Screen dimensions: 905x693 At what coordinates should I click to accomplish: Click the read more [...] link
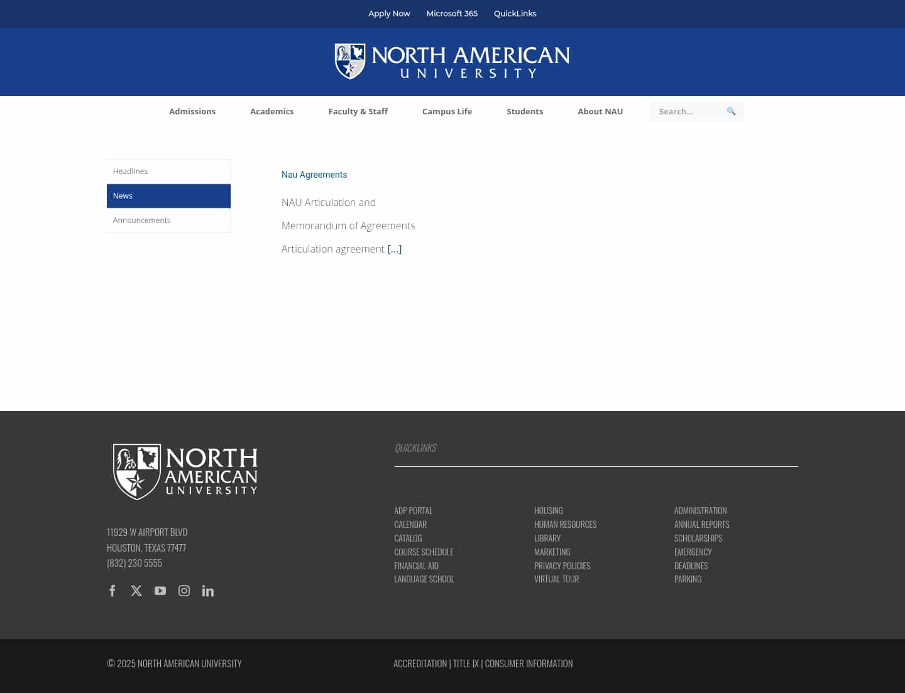click(395, 249)
